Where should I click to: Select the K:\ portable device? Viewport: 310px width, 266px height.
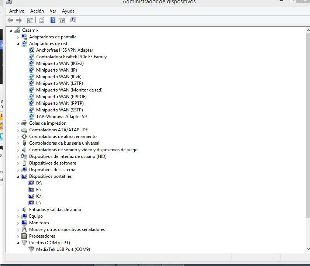(39, 196)
